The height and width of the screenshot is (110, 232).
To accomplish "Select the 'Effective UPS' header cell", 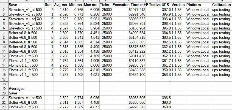I will [158, 5].
